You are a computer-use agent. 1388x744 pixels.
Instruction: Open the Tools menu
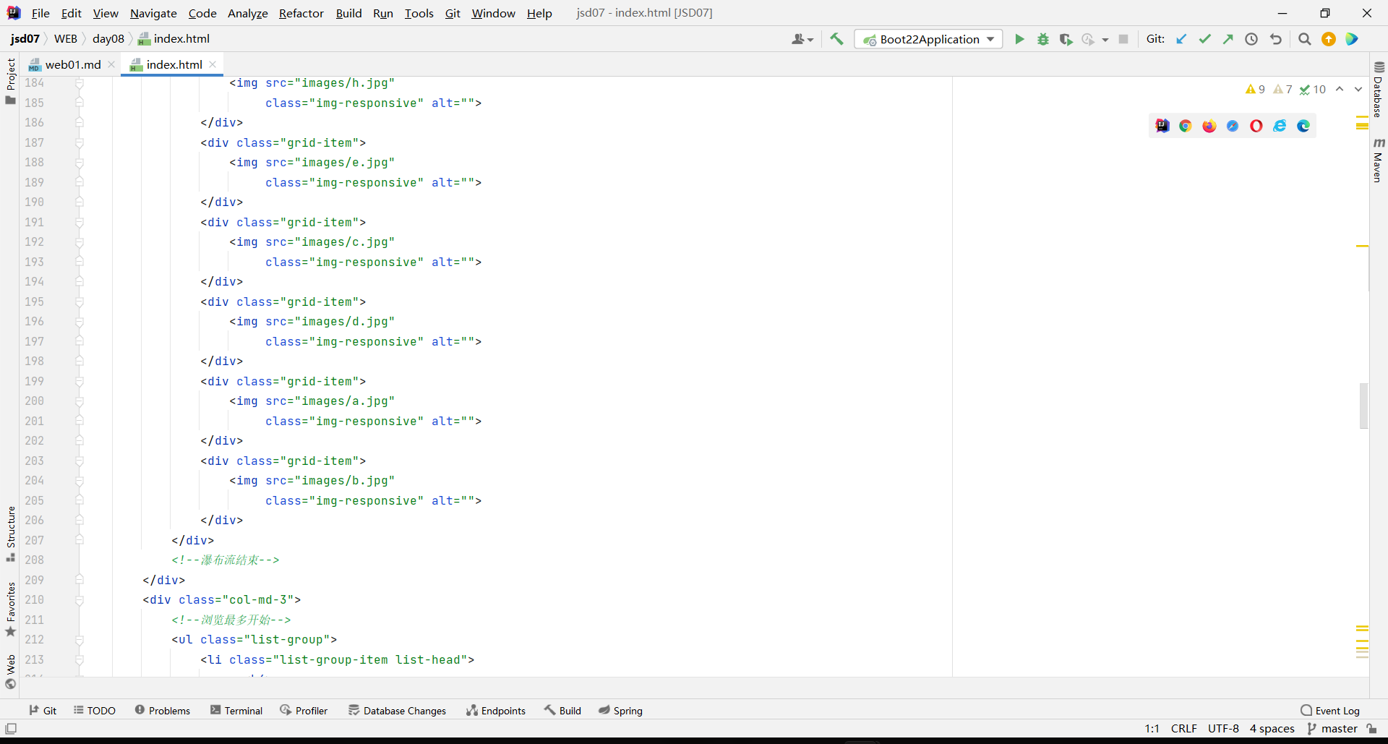click(419, 13)
